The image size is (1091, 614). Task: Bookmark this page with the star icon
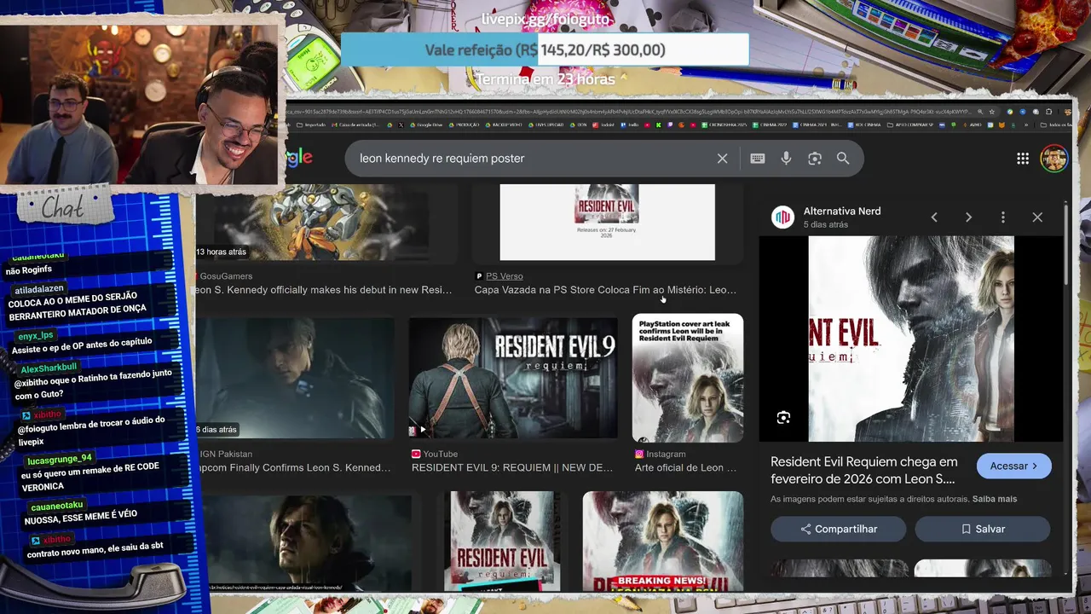(x=992, y=112)
